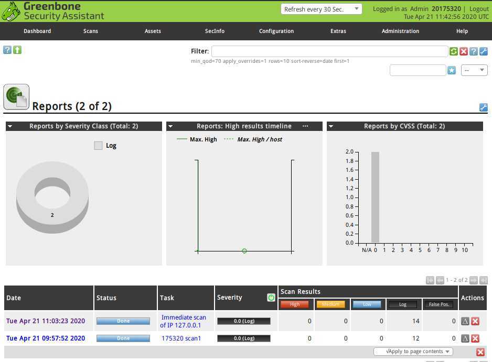
Task: Go to previous page arrow icon above table
Action: click(x=440, y=280)
